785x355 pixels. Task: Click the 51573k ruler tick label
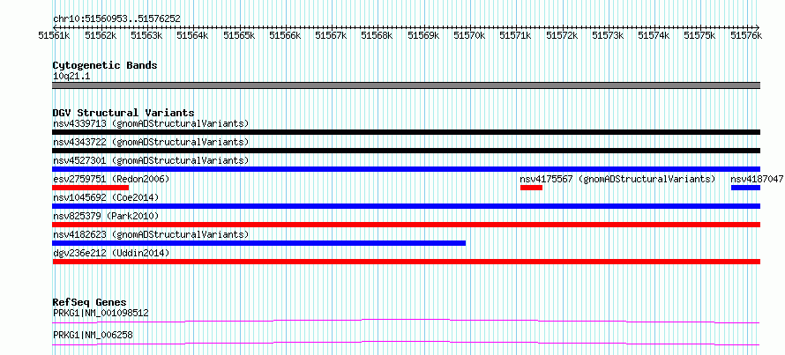pyautogui.click(x=608, y=35)
